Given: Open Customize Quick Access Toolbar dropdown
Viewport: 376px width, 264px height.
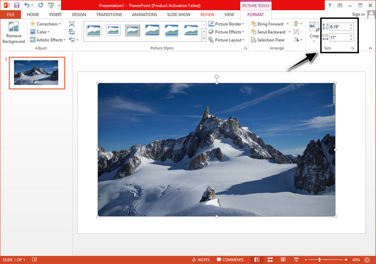Looking at the screenshot, I should point(59,5).
